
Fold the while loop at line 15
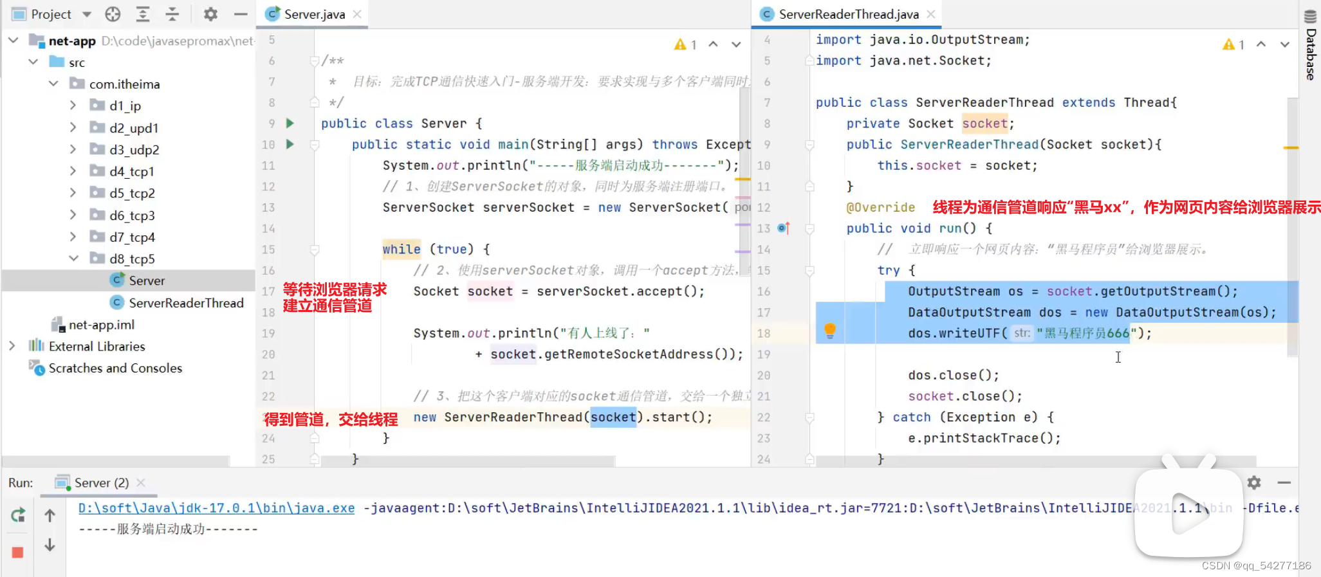(315, 250)
